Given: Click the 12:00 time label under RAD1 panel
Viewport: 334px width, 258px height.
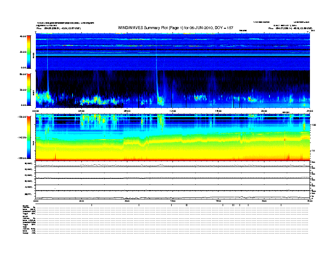Looking at the screenshot, I should (172, 111).
